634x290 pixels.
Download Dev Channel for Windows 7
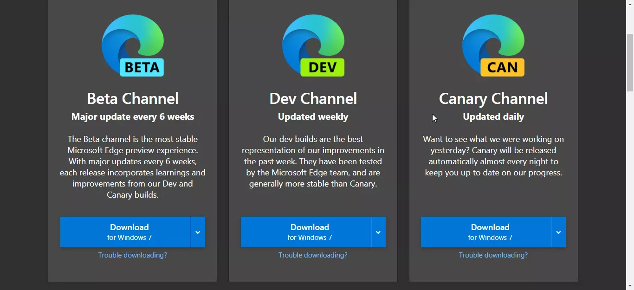(x=306, y=232)
